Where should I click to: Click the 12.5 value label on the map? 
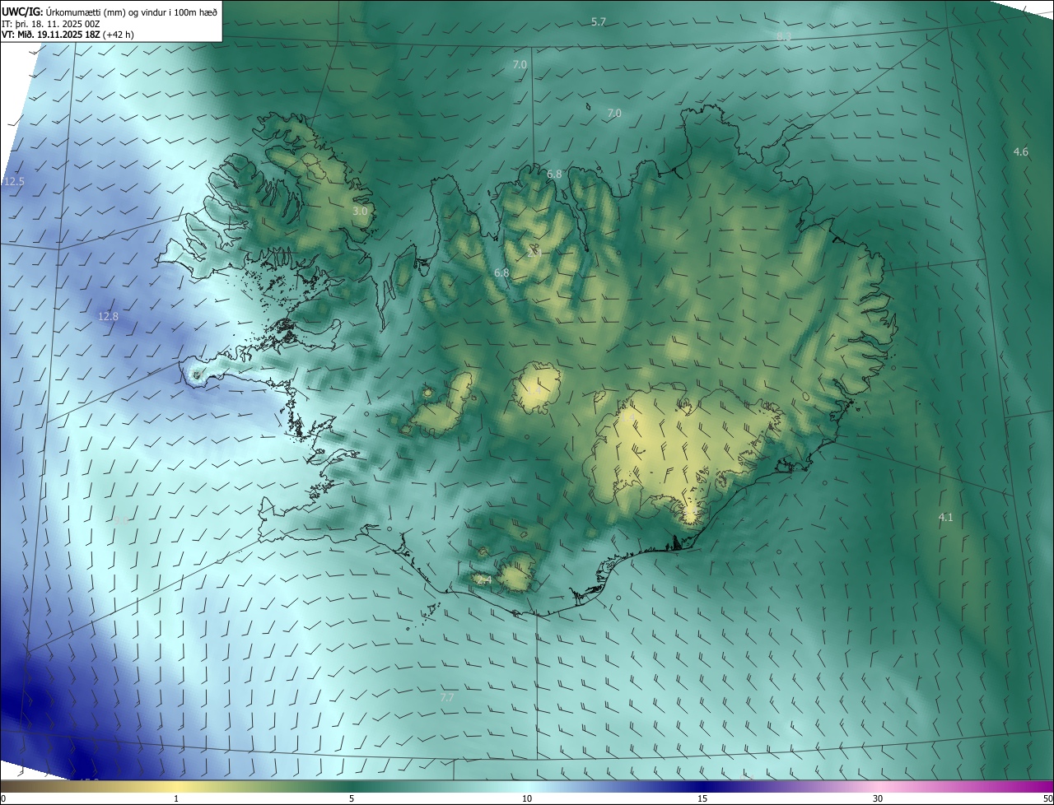click(x=14, y=181)
